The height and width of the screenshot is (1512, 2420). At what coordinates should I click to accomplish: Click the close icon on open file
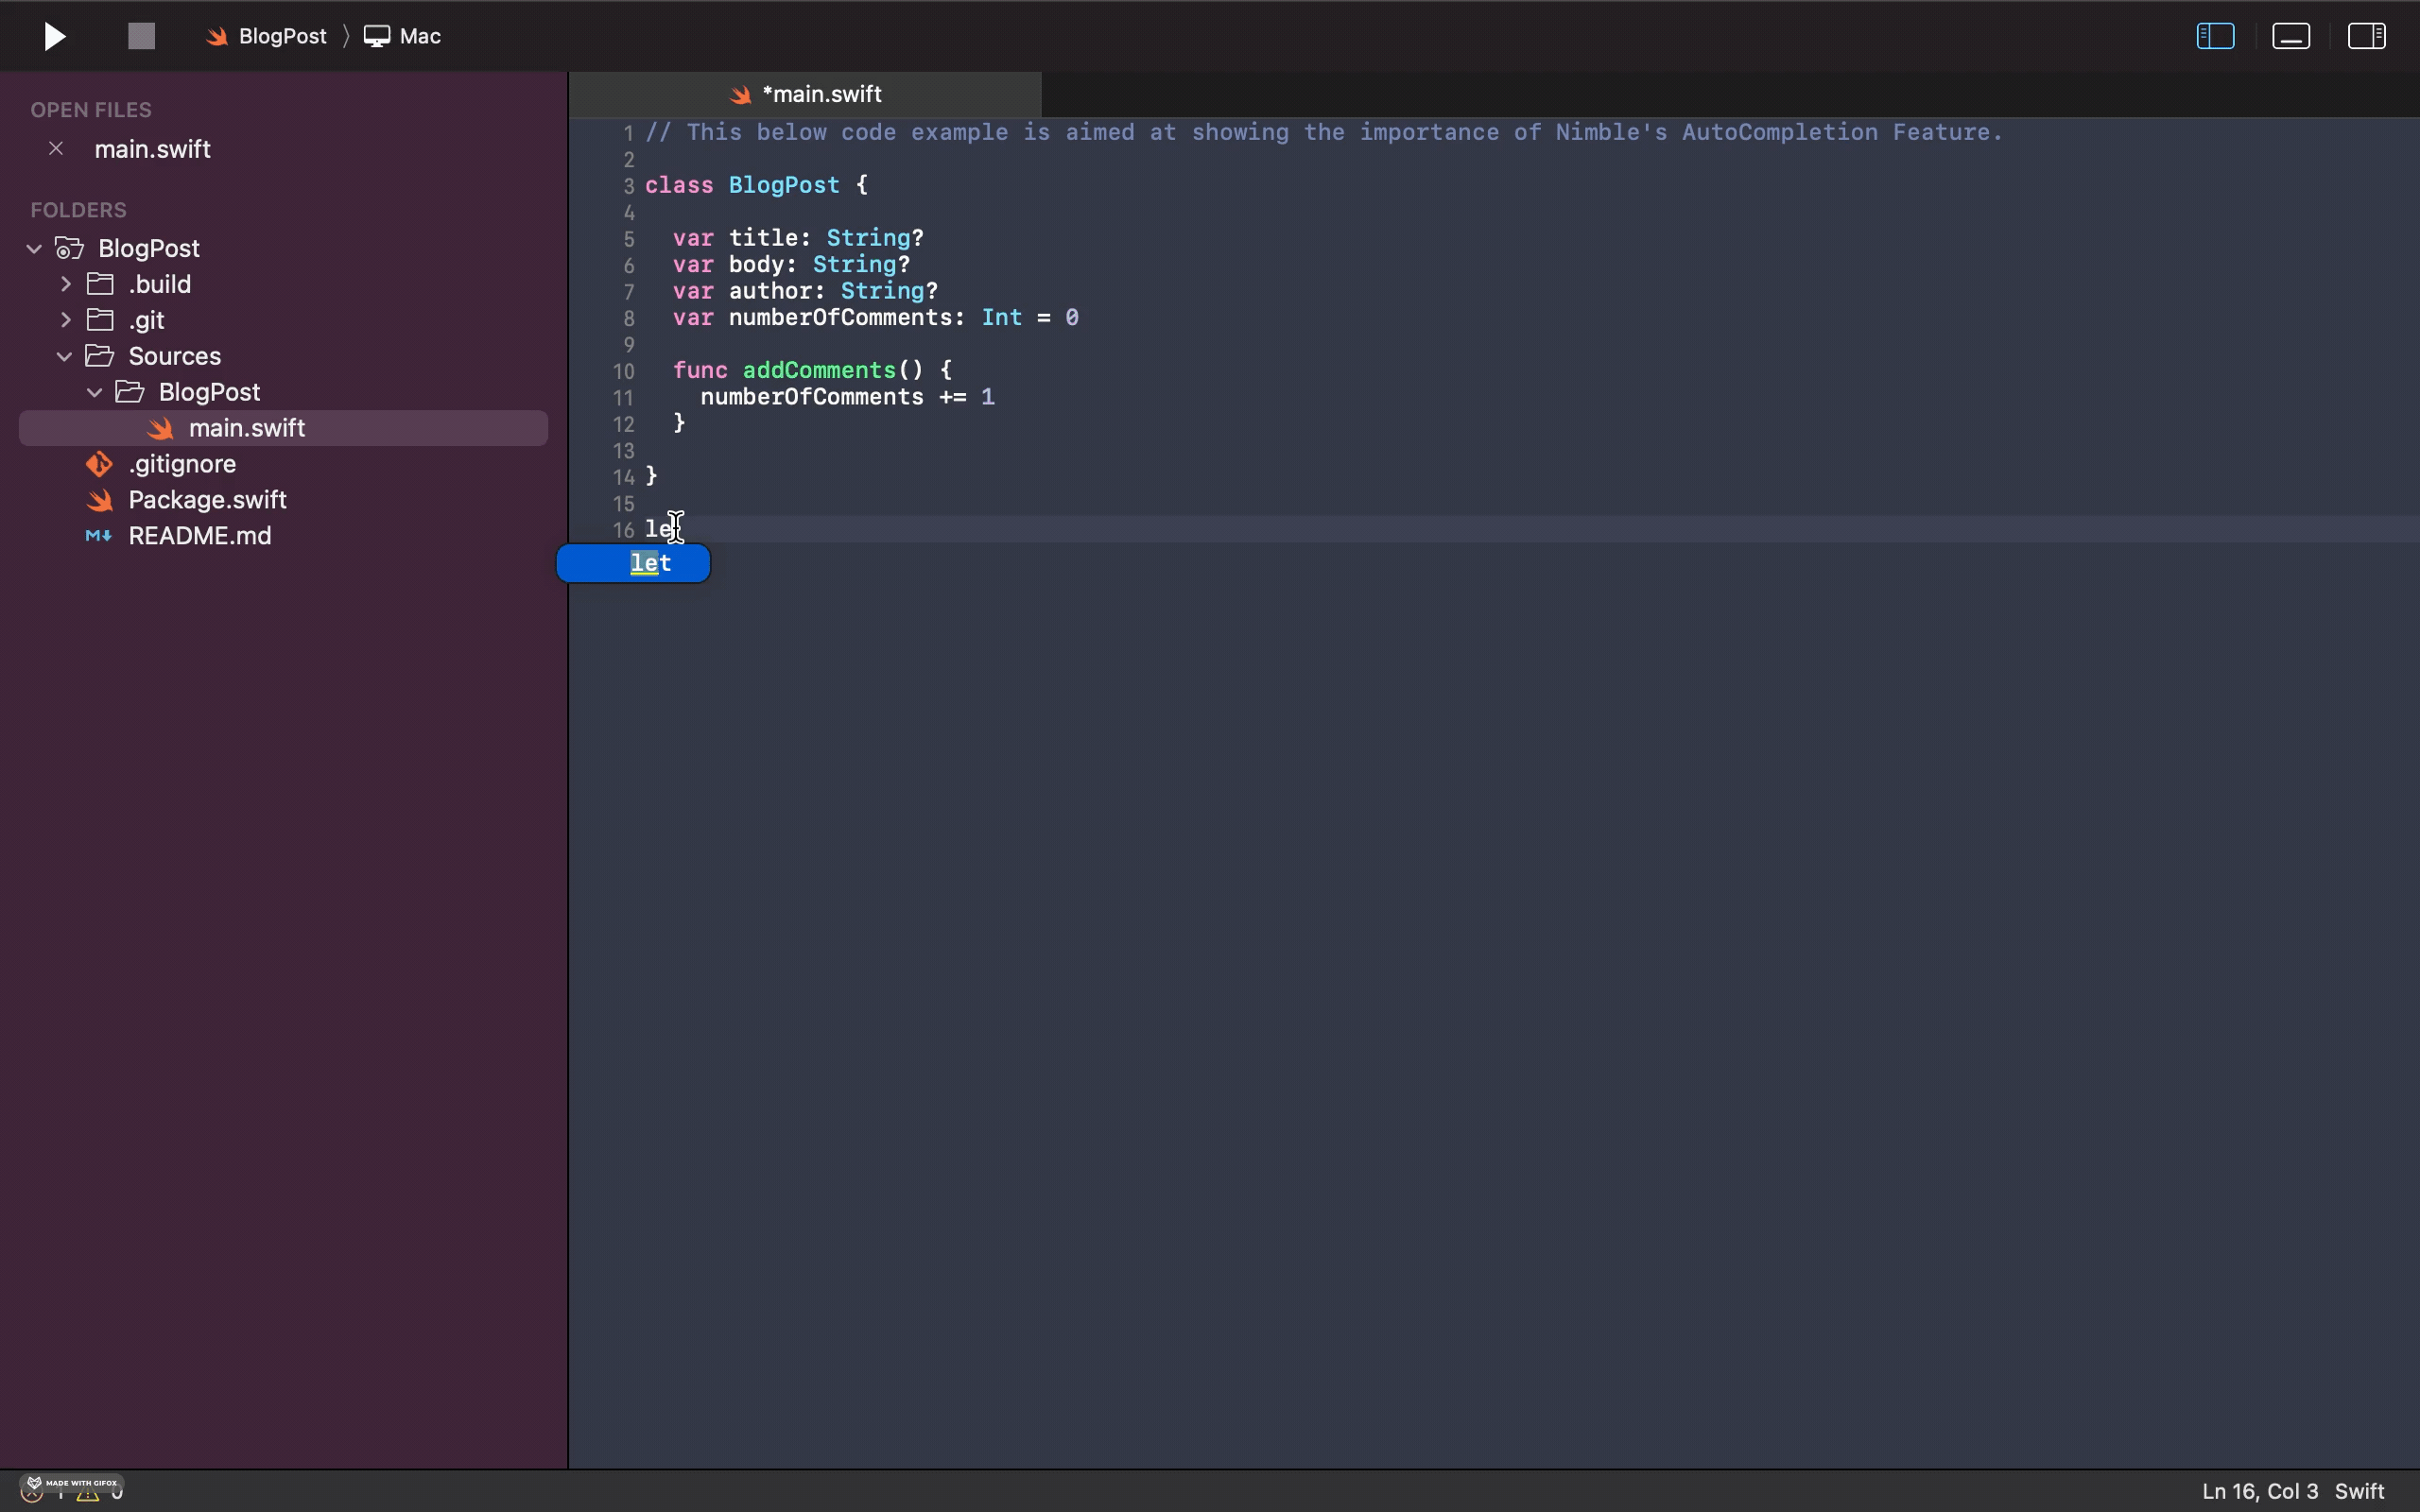(x=56, y=148)
